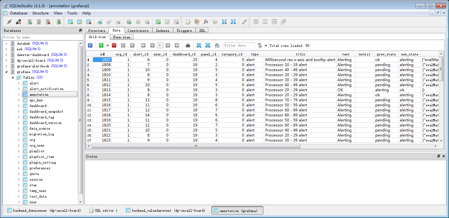Click the Filter data input field
The width and height of the screenshot is (449, 218).
(x=239, y=46)
